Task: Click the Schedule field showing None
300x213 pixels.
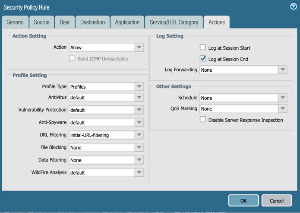Action: click(239, 98)
